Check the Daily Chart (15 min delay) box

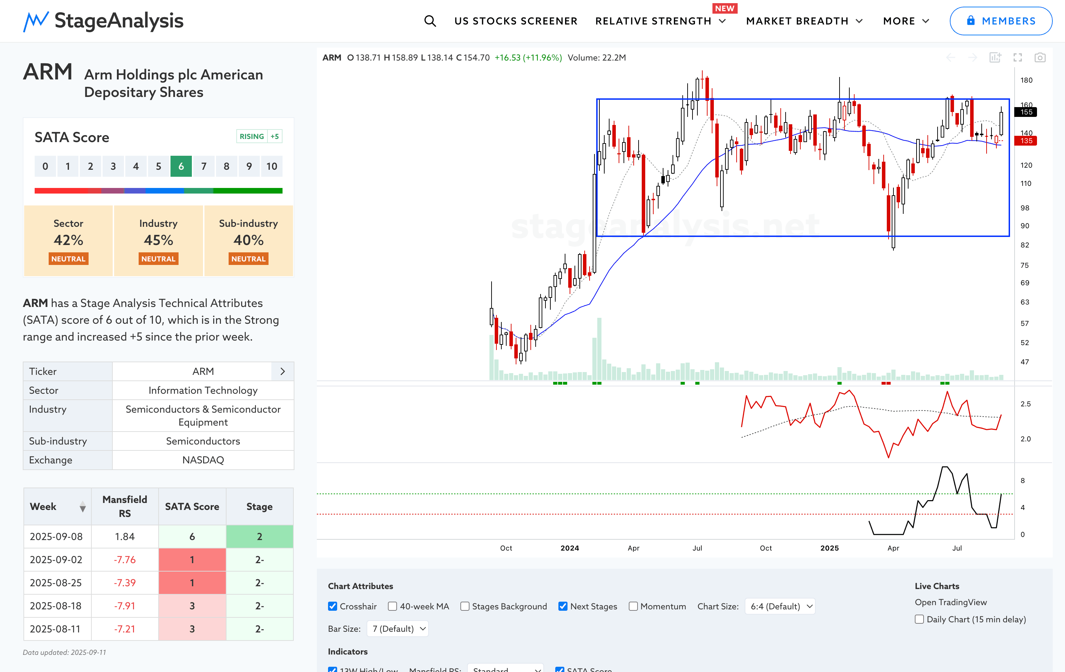tap(919, 619)
